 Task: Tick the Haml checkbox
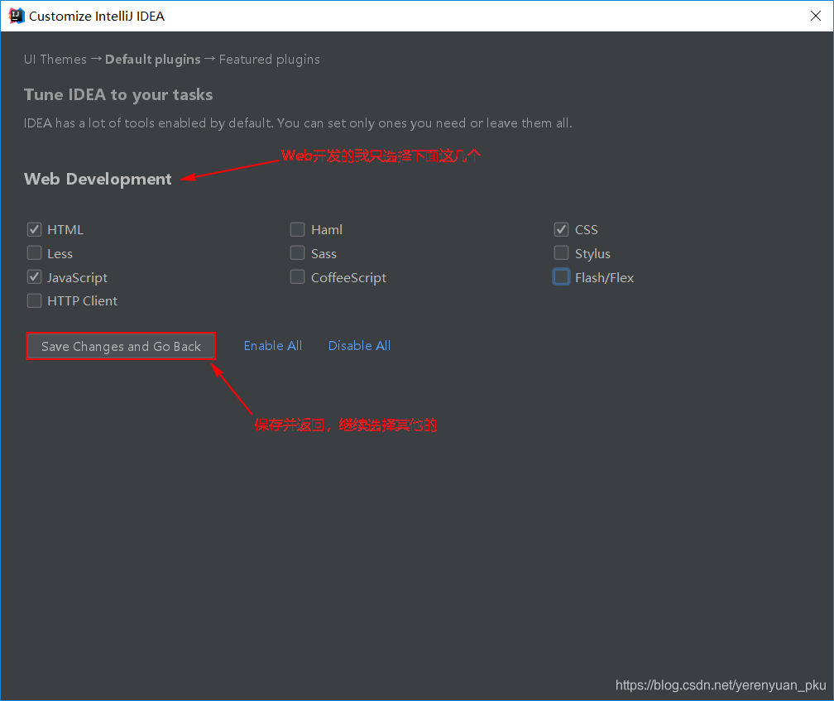pos(297,230)
